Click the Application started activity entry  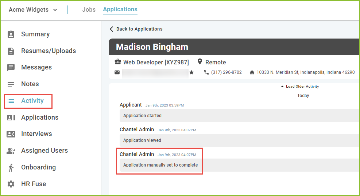(x=239, y=116)
